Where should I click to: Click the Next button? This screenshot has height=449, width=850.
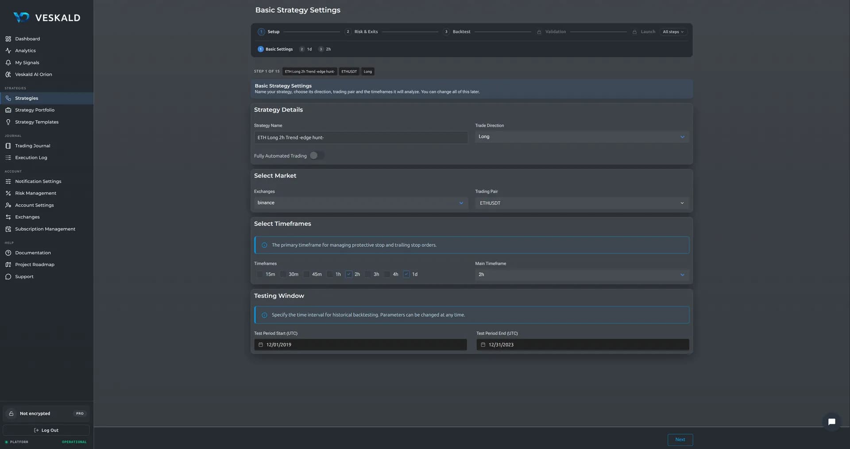[x=680, y=440]
